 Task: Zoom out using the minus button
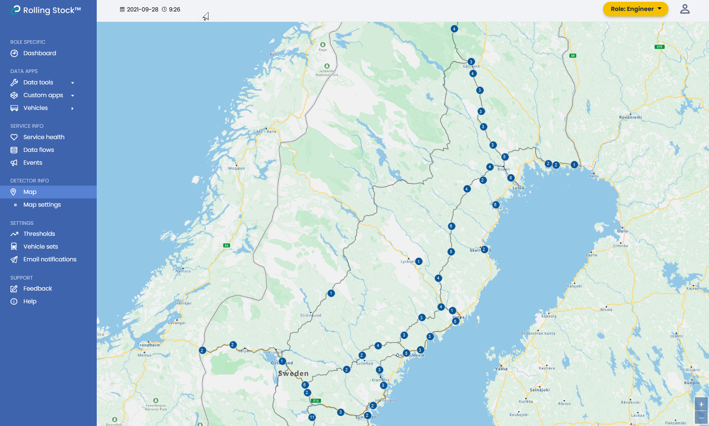701,417
